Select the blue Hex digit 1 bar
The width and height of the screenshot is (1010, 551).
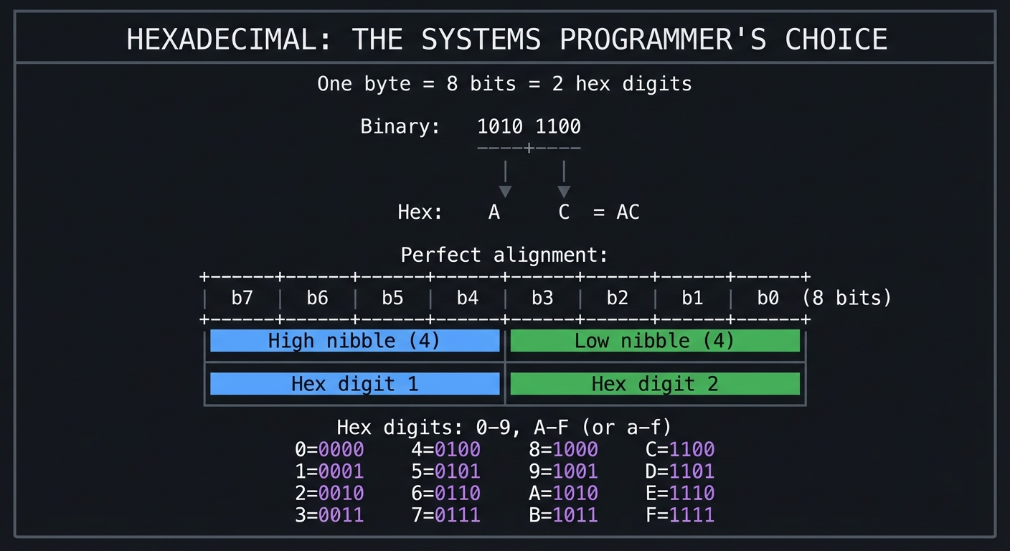click(354, 384)
